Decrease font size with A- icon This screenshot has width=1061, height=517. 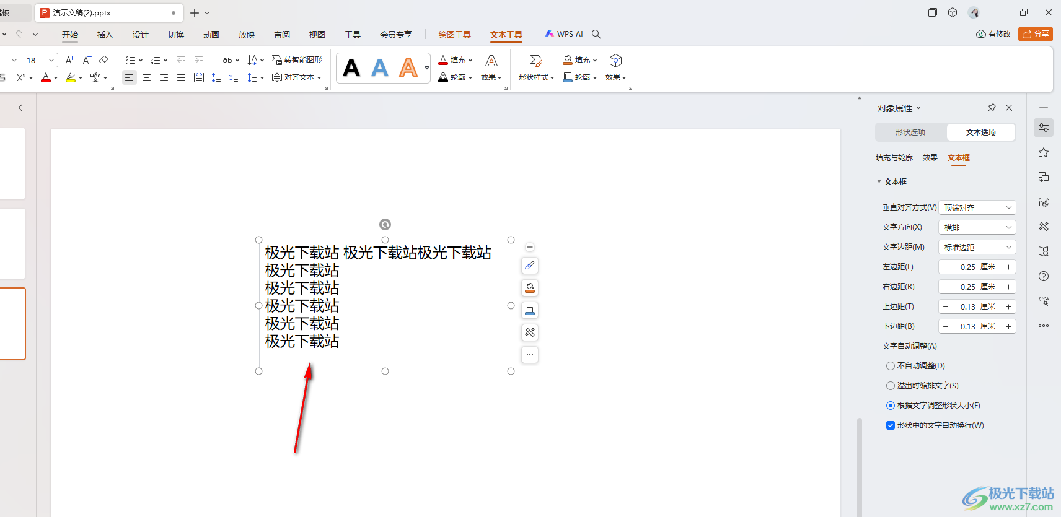point(87,60)
